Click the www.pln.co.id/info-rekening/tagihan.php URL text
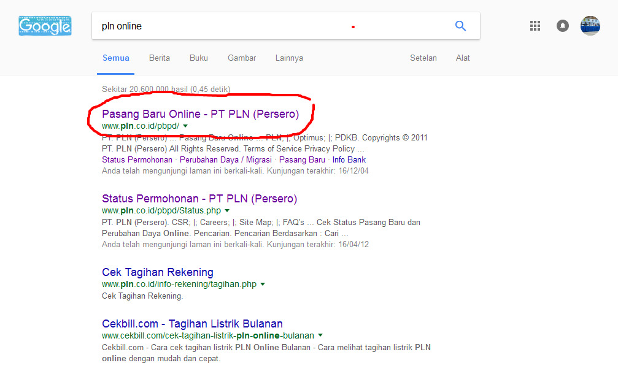 [x=179, y=284]
